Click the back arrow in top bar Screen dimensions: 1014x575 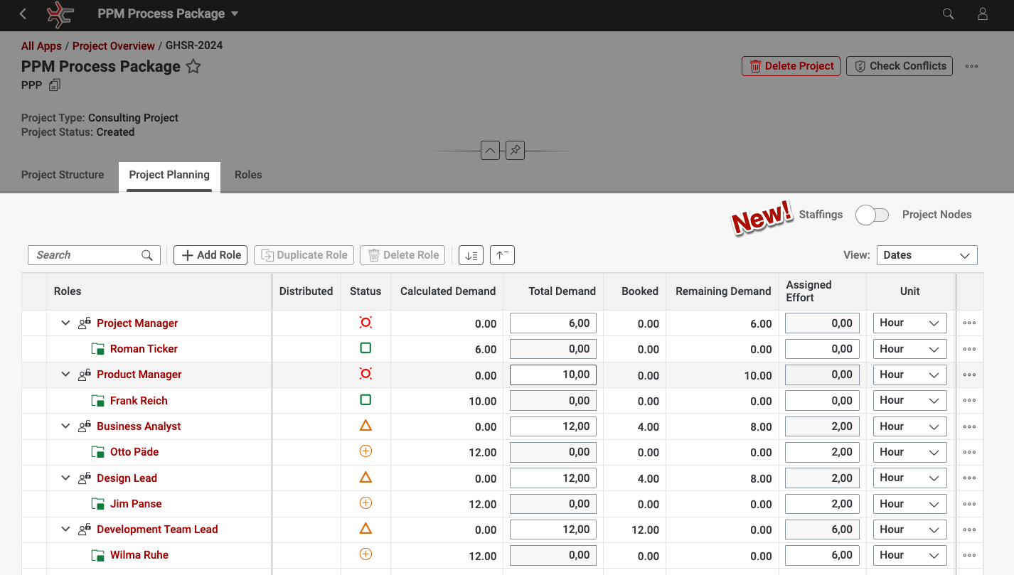point(23,14)
